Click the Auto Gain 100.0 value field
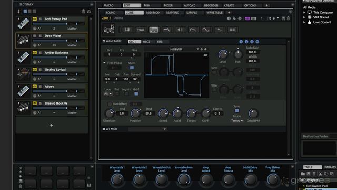The height and width of the screenshot is (190, 337). tap(252, 52)
